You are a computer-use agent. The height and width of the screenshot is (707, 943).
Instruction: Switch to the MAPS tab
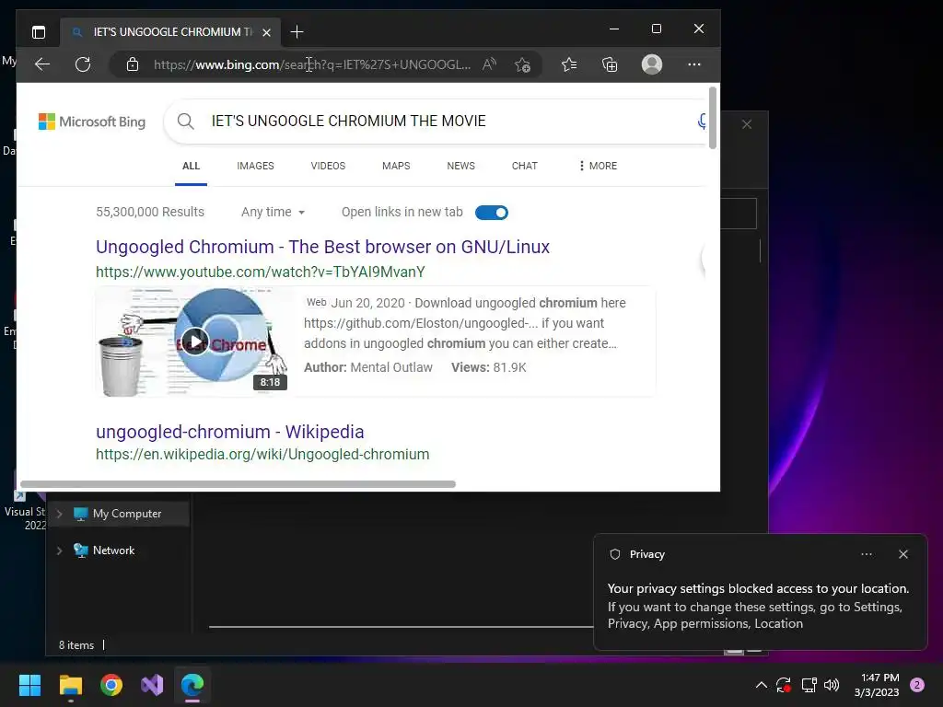coord(396,166)
